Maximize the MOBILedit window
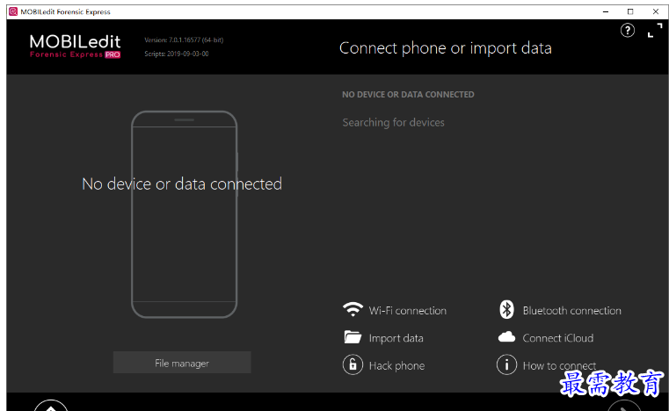Image resolution: width=669 pixels, height=411 pixels. click(x=630, y=11)
